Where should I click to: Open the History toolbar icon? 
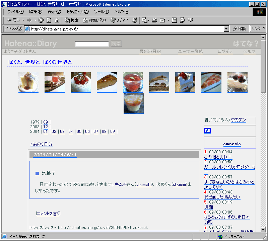[x=135, y=20]
